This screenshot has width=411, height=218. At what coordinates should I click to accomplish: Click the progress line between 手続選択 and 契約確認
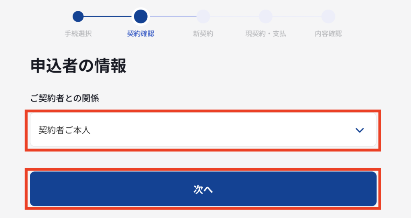pos(108,16)
